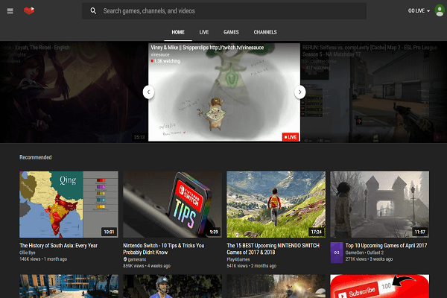Open the dimmed ESL Pro League rerun stream

tap(374, 92)
